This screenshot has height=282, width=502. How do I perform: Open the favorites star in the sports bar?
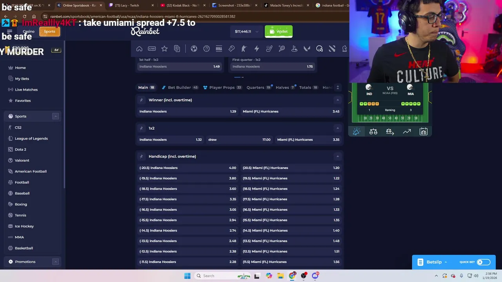click(x=164, y=49)
